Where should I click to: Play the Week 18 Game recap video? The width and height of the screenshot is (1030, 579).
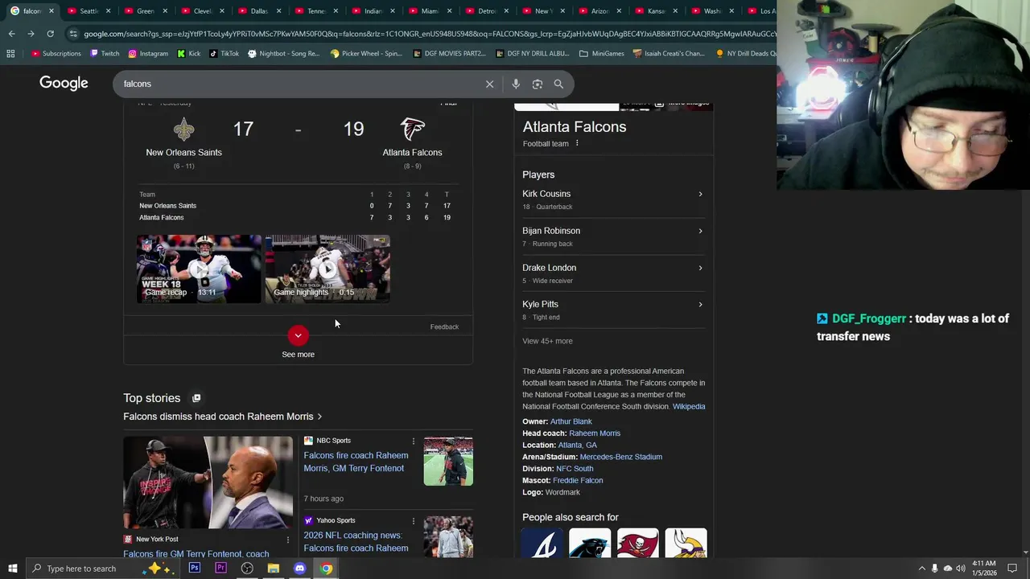click(x=199, y=269)
